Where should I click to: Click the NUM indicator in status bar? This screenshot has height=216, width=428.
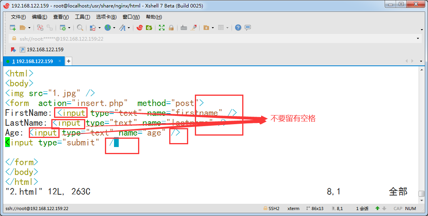pos(411,209)
